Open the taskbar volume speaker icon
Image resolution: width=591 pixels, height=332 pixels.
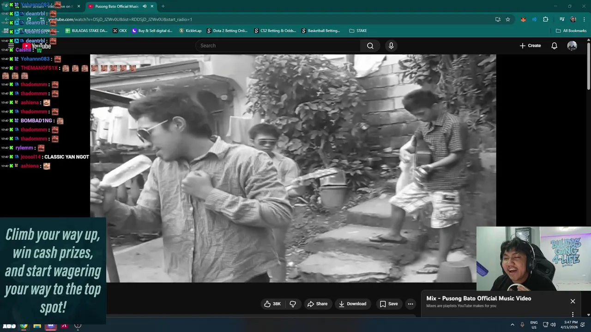pos(553,325)
